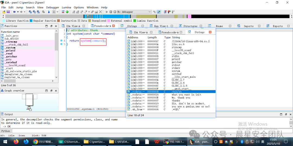Close the Strings tab in floating panel
Image resolution: width=293 pixels, height=146 pixels.
pos(210,32)
